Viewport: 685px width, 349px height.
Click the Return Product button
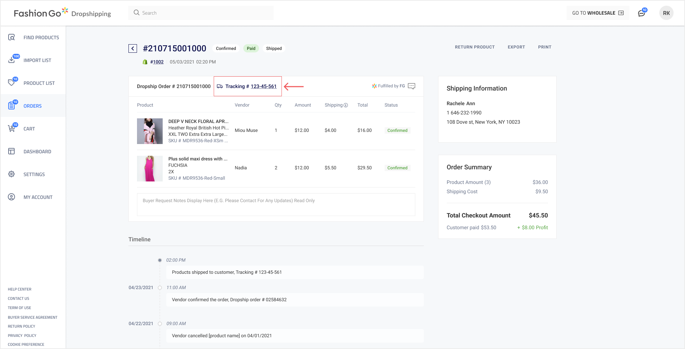(475, 47)
